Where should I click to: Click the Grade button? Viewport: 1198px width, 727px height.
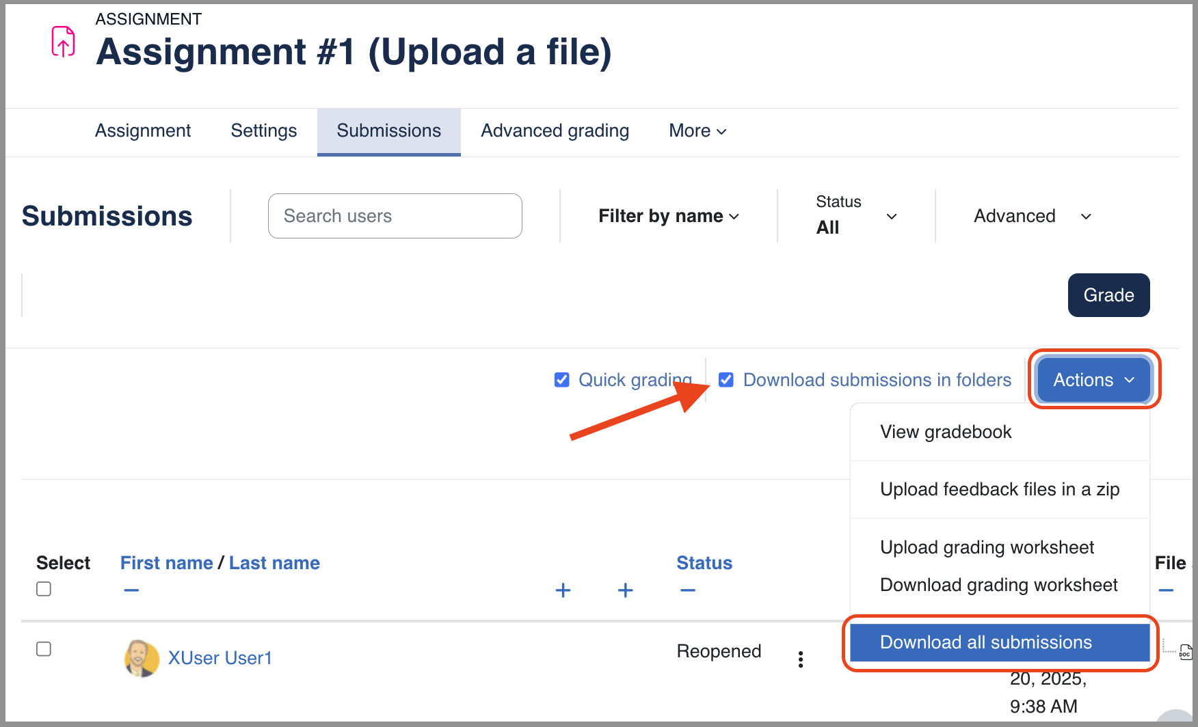click(1109, 295)
